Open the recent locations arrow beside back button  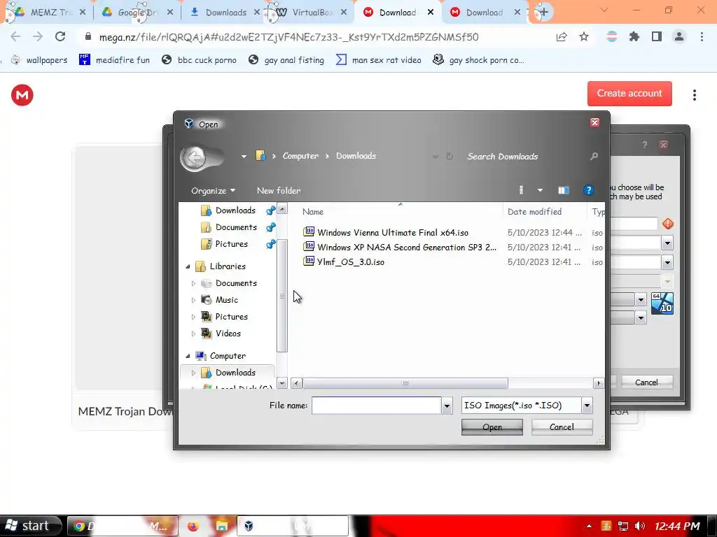(244, 157)
